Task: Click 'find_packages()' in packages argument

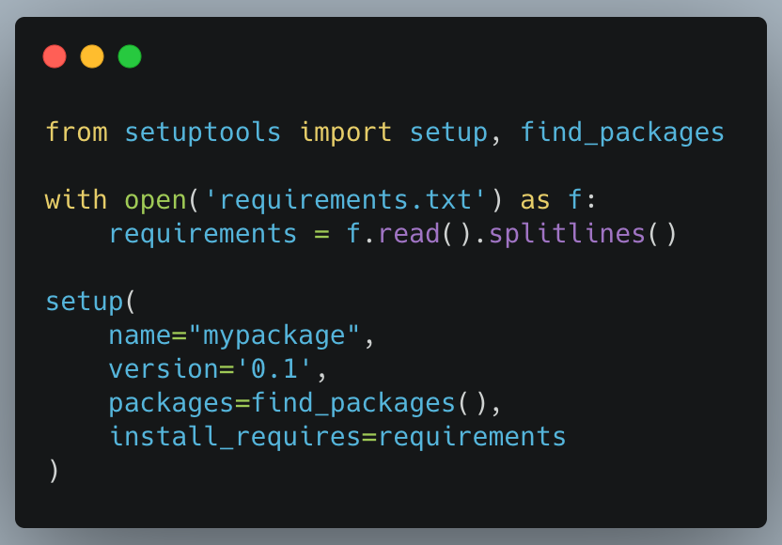Action: (x=368, y=403)
